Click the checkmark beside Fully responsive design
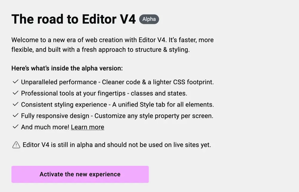Image resolution: width=299 pixels, height=192 pixels. tap(16, 116)
